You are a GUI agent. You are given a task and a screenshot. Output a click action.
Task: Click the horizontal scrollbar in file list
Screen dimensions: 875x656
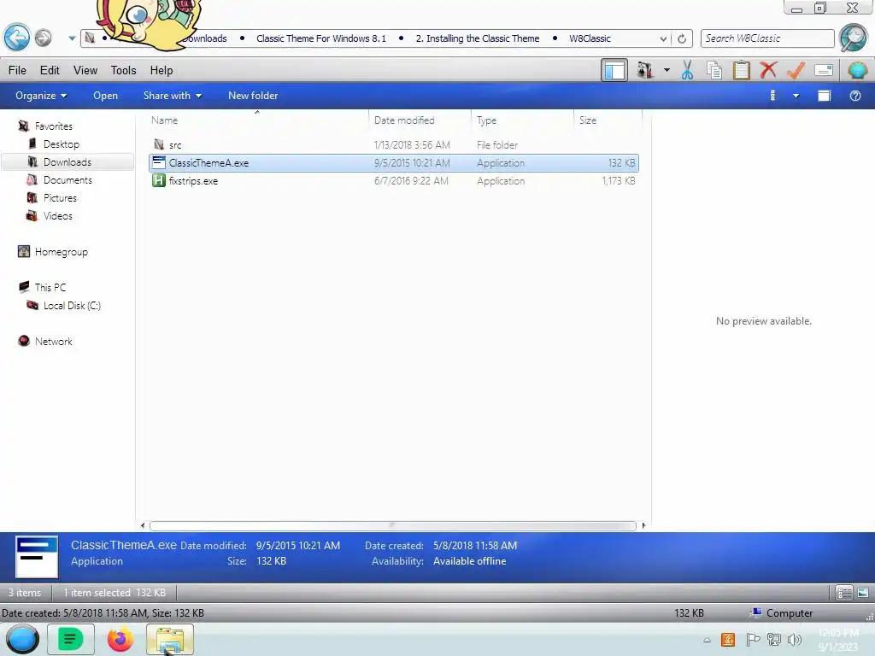click(393, 525)
